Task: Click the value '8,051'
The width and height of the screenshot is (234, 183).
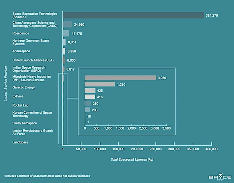Action: click(72, 42)
